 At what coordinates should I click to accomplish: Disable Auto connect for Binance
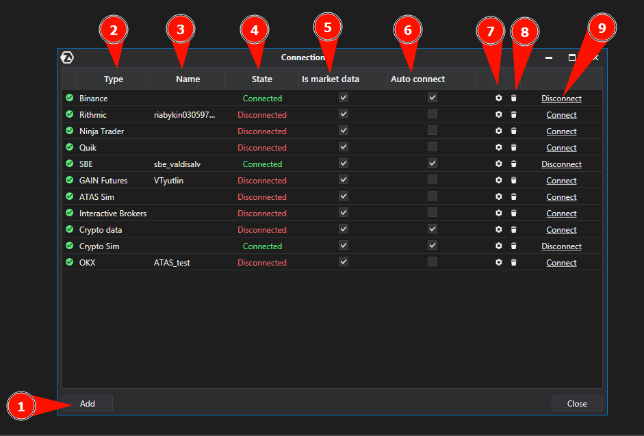[x=432, y=97]
